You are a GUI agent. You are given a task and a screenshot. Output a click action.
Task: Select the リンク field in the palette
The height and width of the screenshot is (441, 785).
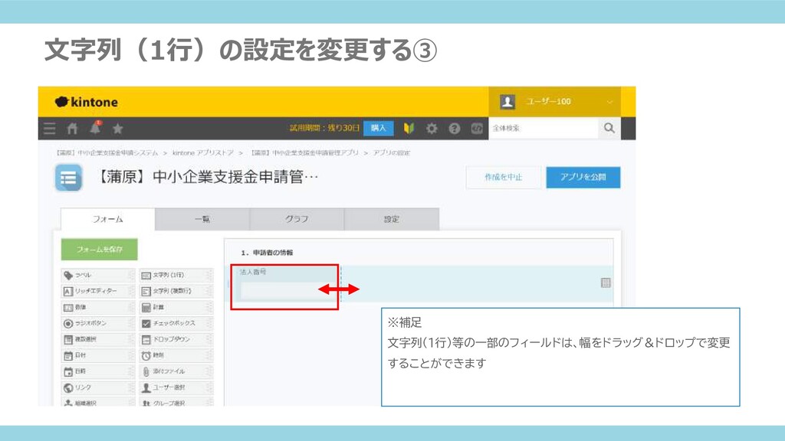coord(97,387)
